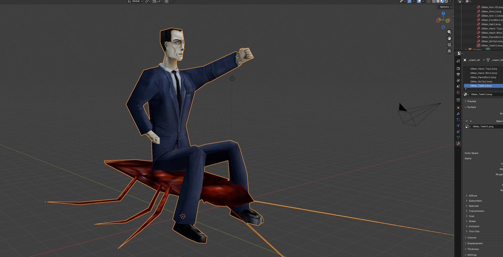Open the Collection properties tab icon
Image resolution: width=503 pixels, height=257 pixels.
458,100
